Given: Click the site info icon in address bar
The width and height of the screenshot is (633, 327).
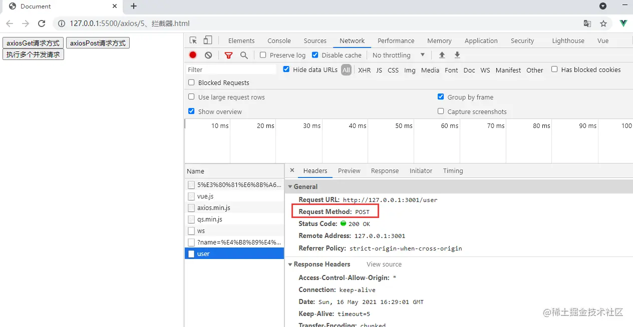Looking at the screenshot, I should (x=61, y=23).
